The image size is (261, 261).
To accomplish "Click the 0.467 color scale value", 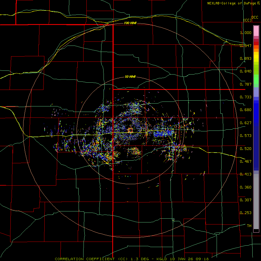I will (x=246, y=162).
